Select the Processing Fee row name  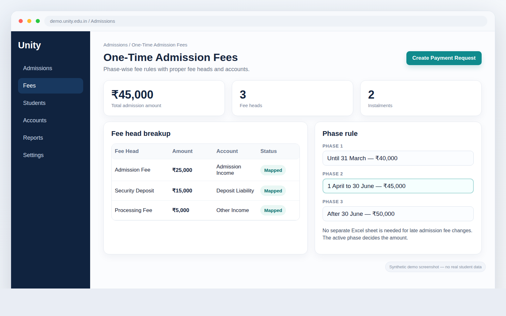pyautogui.click(x=133, y=210)
